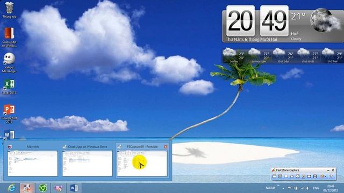Open the Thùng rác recycle bin icon
Image resolution: width=344 pixels, height=193 pixels.
(x=9, y=10)
